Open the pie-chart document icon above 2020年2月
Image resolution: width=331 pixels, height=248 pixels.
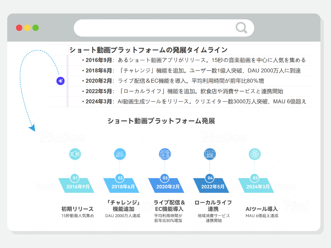pyautogui.click(x=165, y=154)
